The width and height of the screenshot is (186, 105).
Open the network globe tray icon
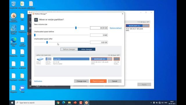click(x=160, y=103)
